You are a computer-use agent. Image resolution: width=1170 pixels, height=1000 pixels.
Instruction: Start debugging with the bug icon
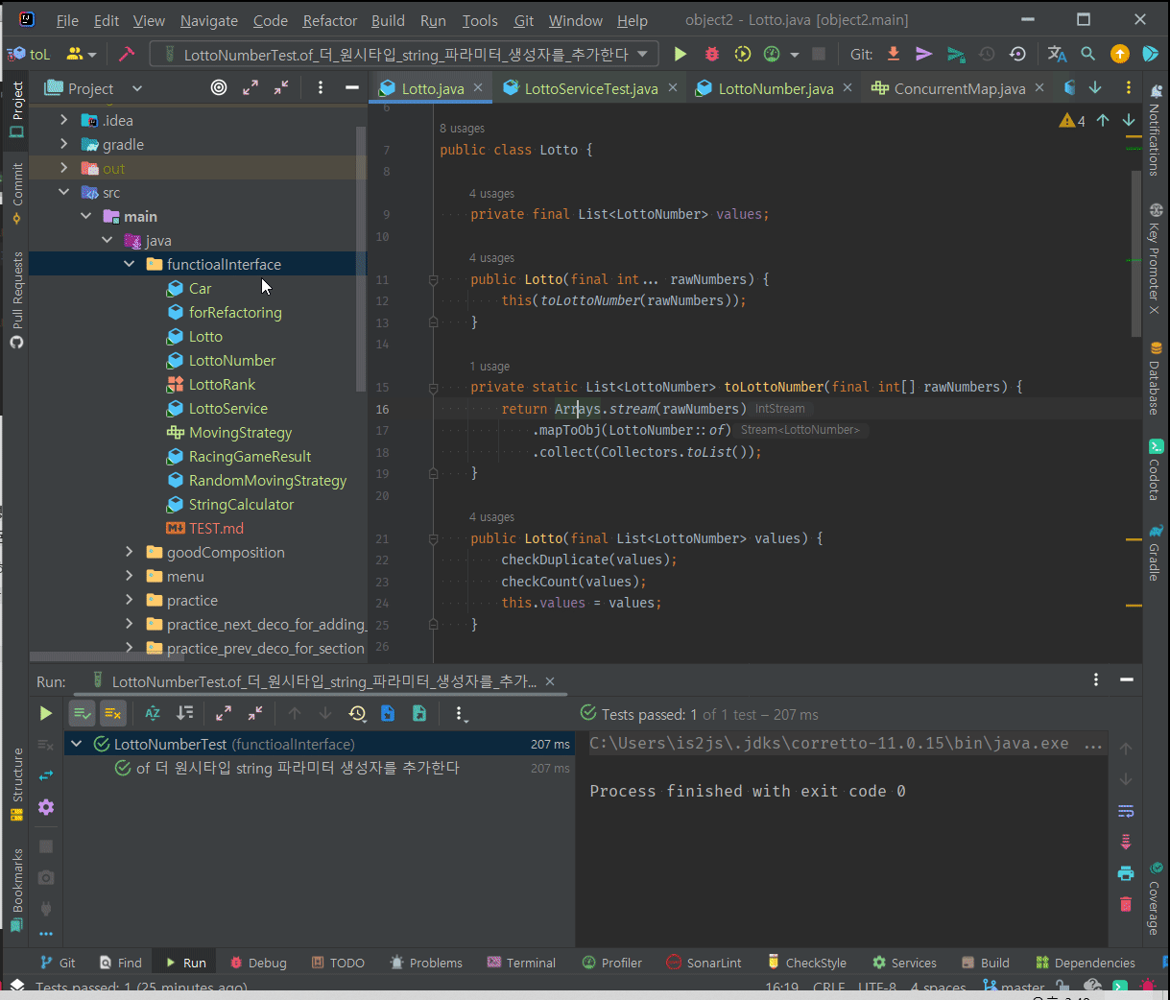[711, 55]
